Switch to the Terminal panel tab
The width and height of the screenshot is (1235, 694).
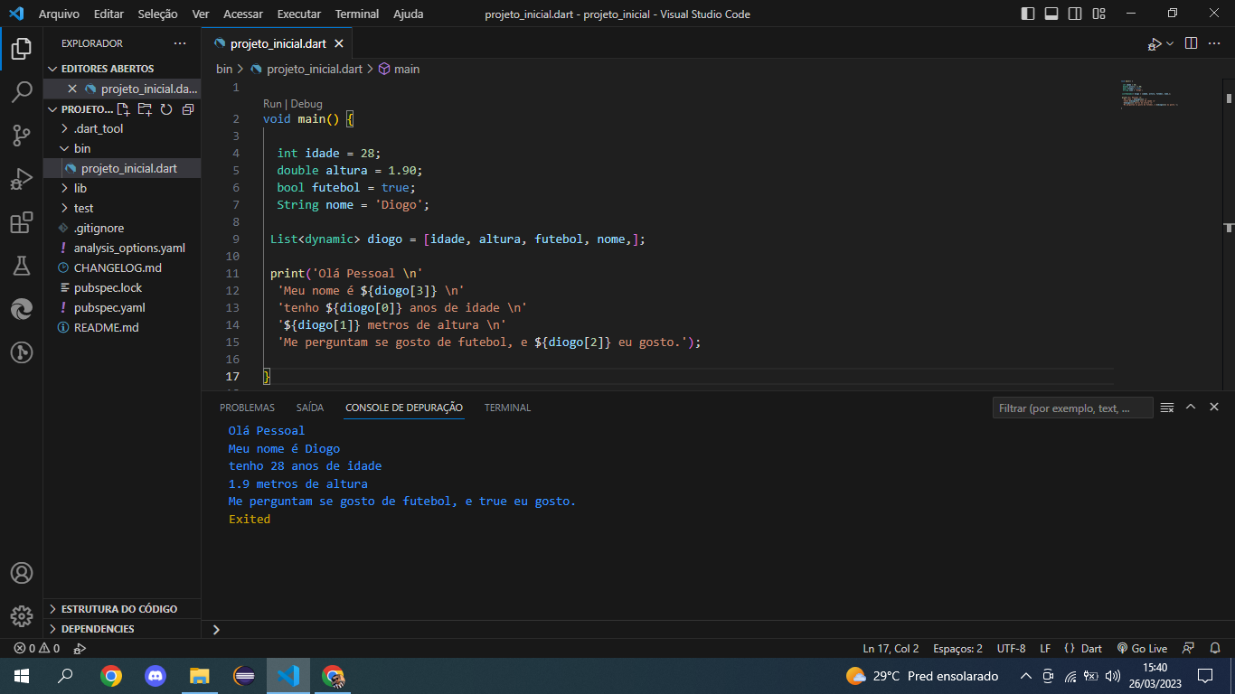pyautogui.click(x=507, y=408)
